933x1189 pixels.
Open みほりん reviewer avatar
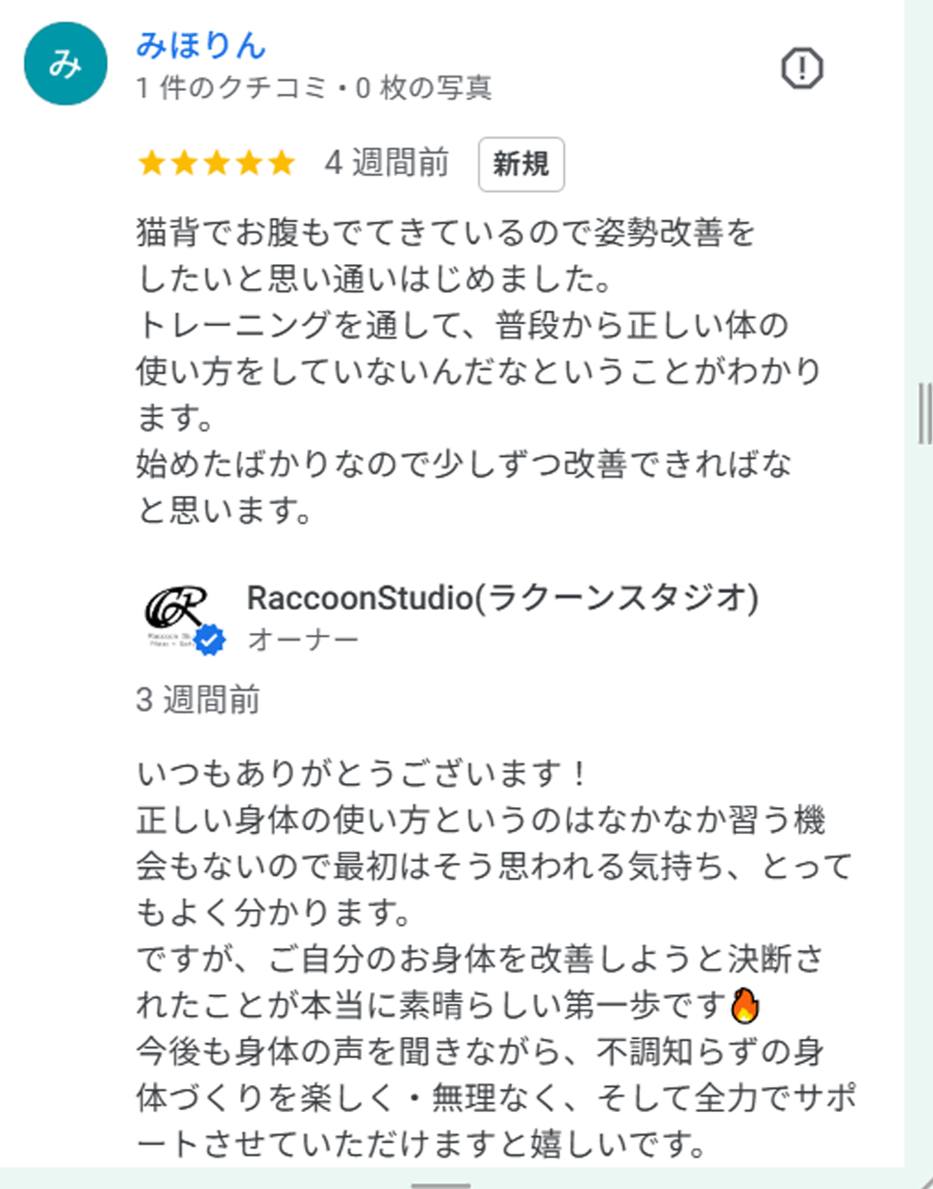66,64
